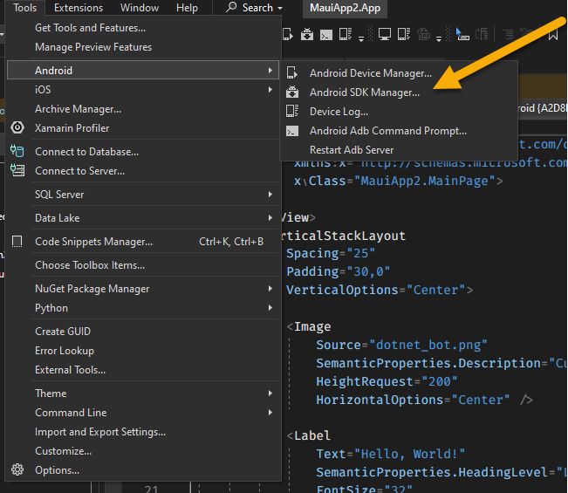Select the iOS submenu entry

click(x=143, y=90)
